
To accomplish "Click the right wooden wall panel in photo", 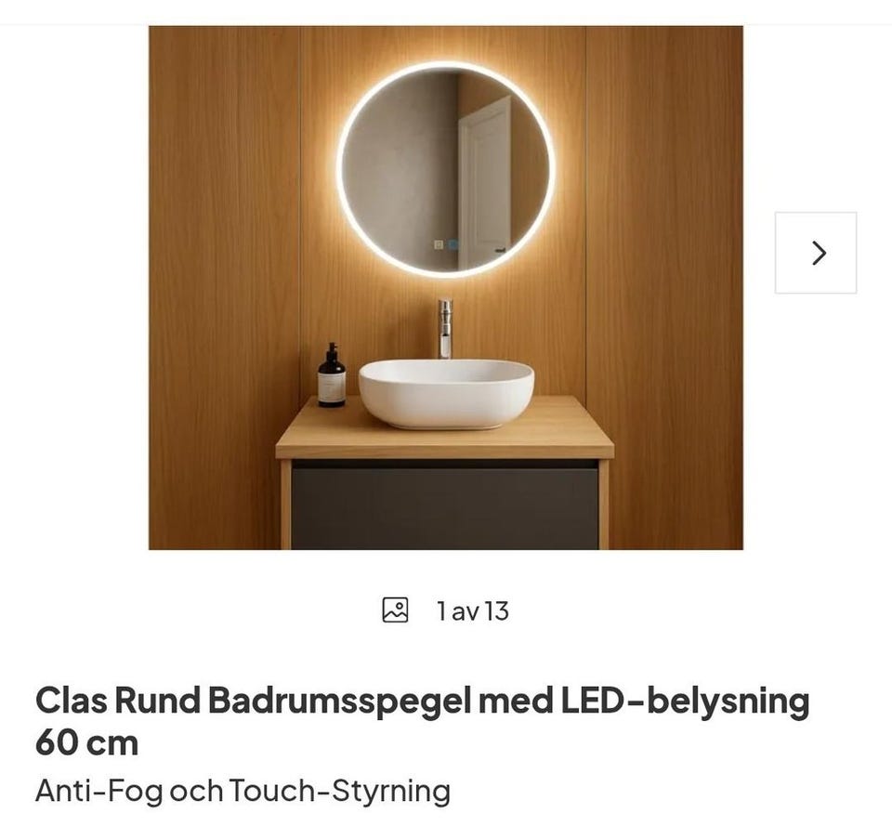I will [x=663, y=287].
